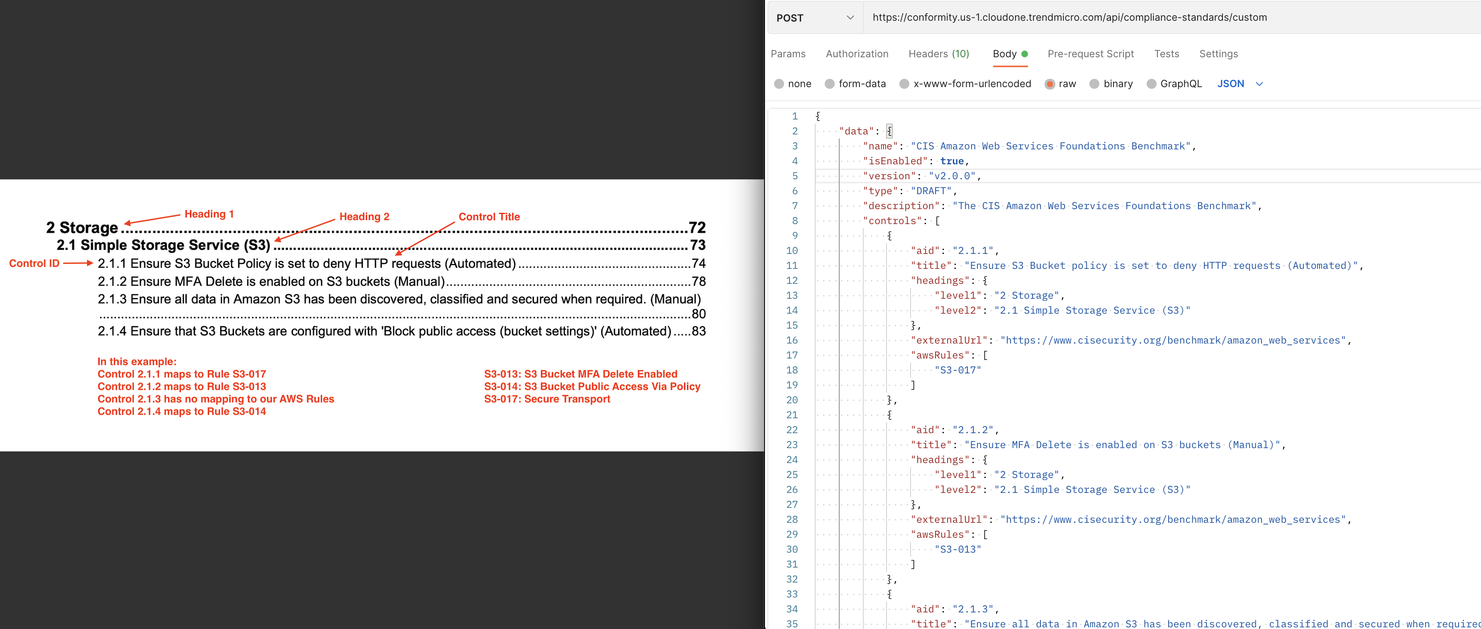
Task: Open the Settings tab
Action: click(1218, 54)
